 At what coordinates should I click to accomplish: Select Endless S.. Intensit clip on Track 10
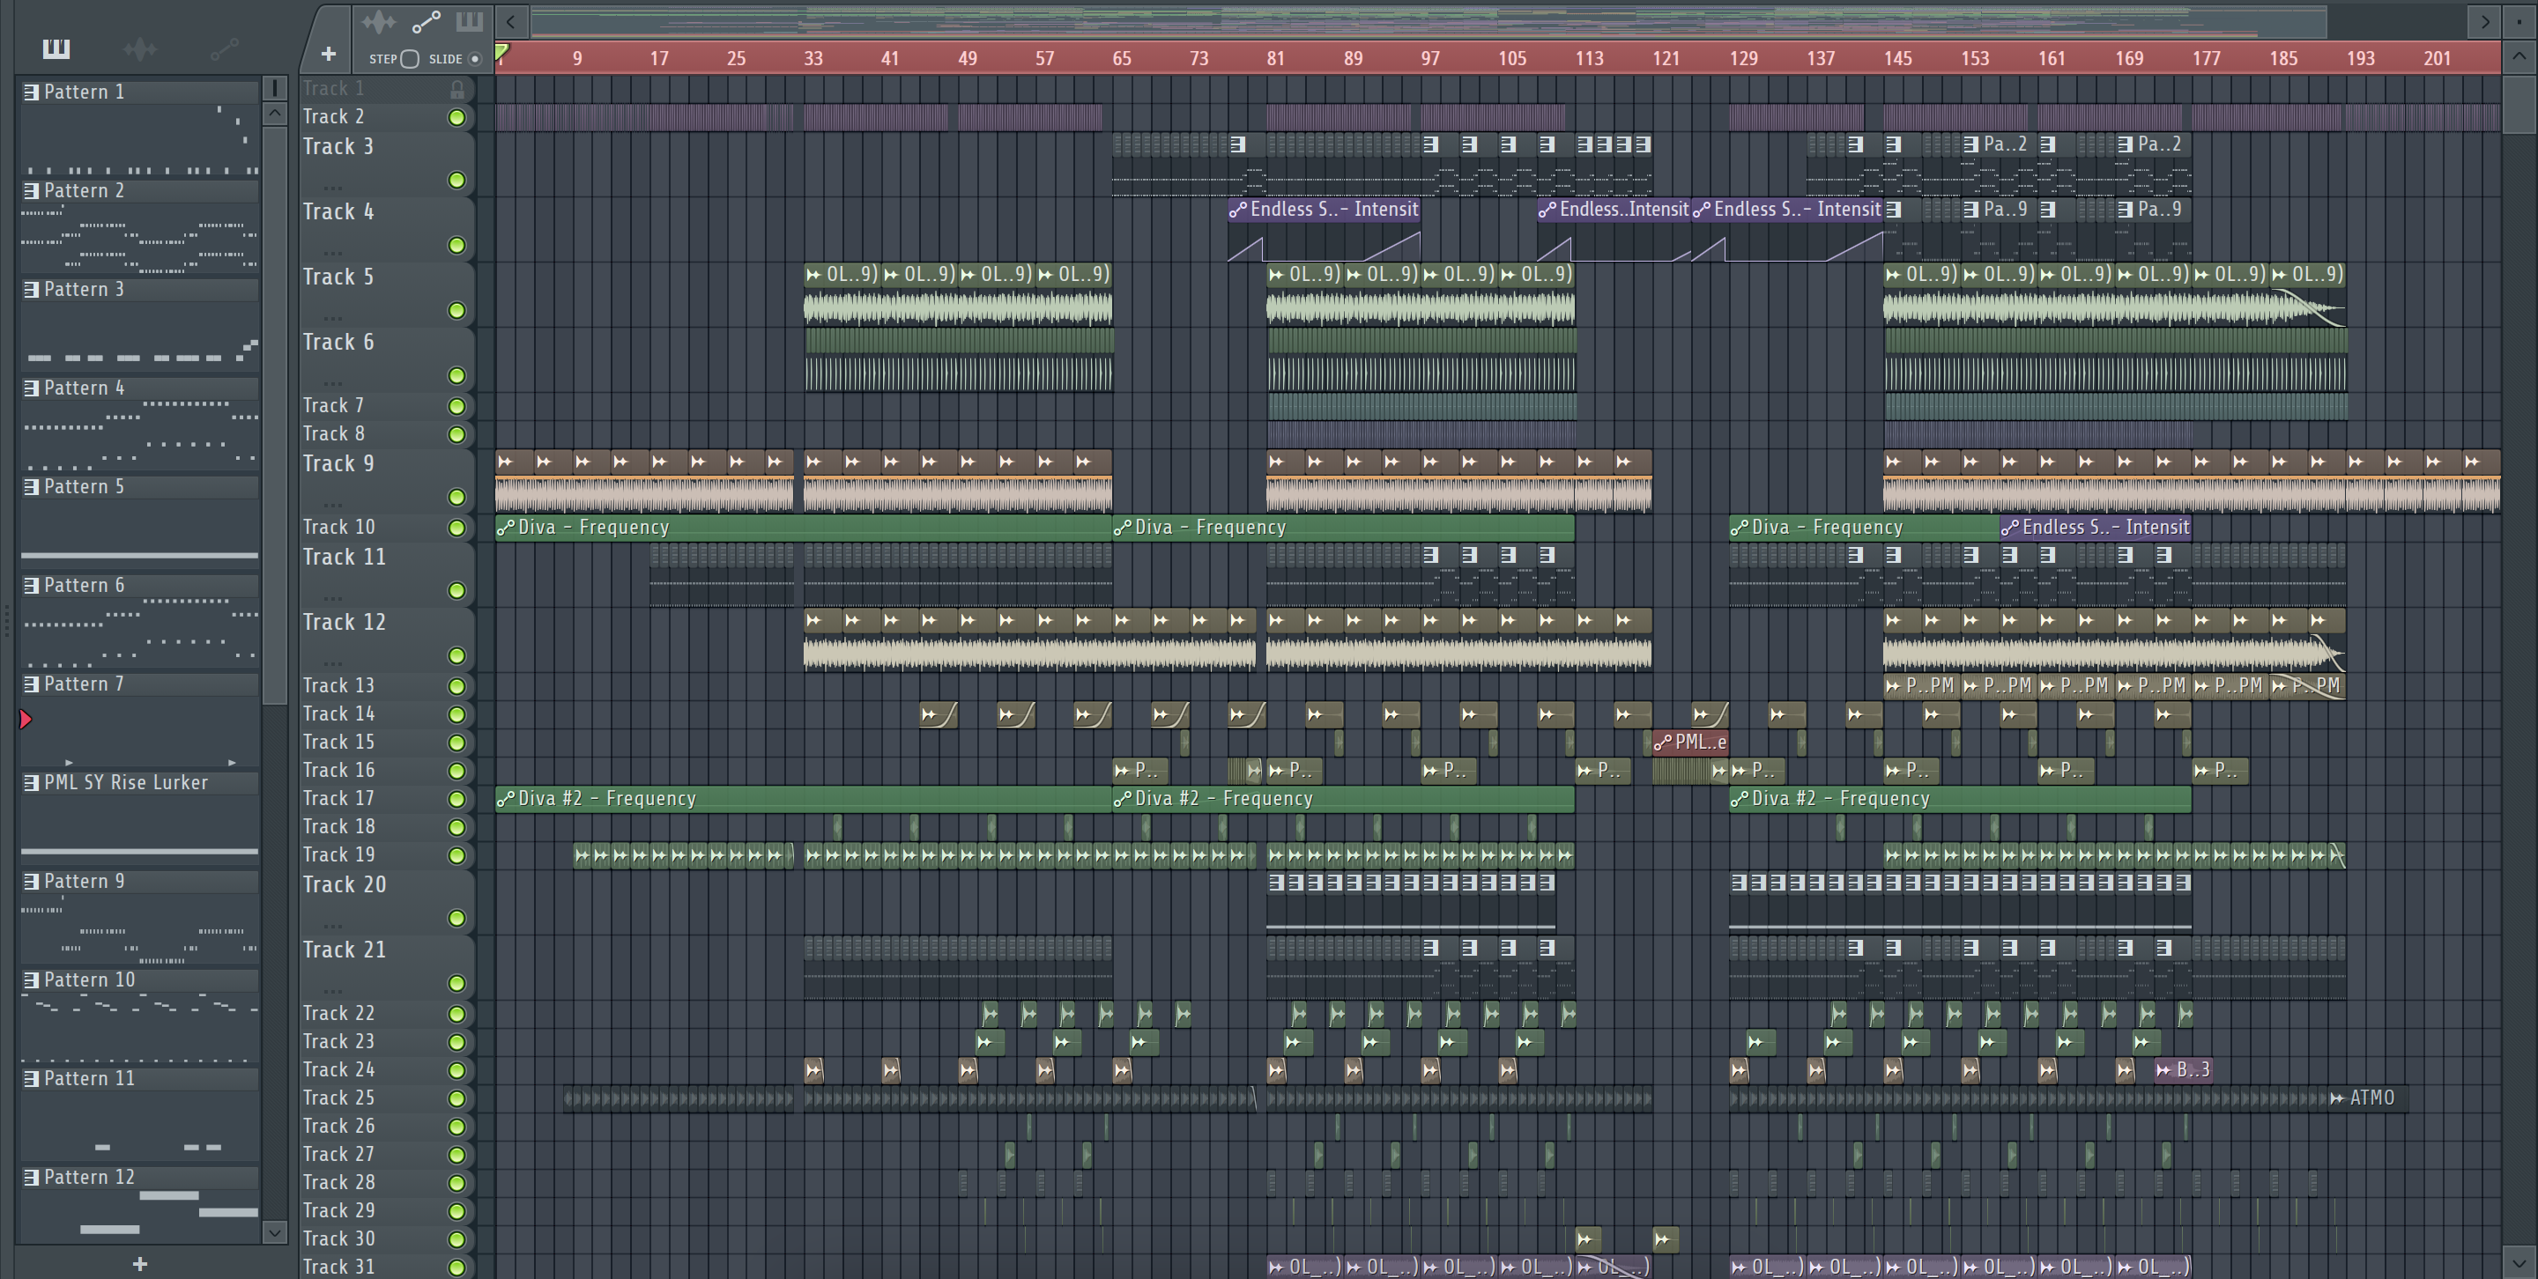tap(2095, 528)
